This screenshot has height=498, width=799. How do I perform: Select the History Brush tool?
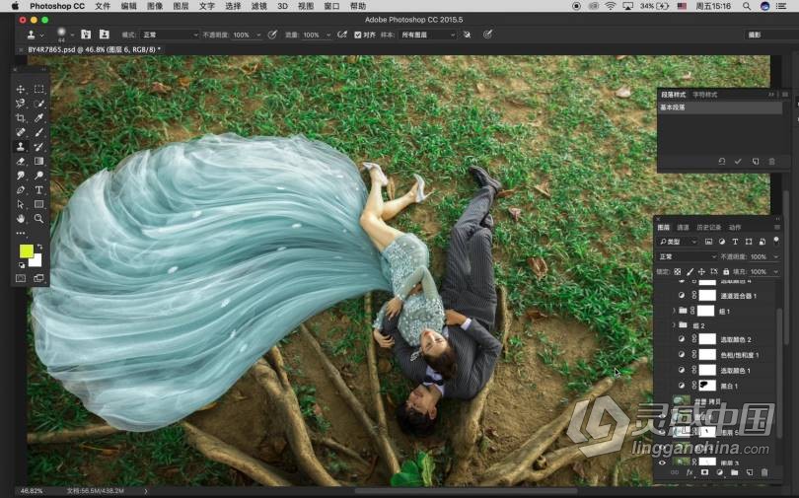point(38,147)
